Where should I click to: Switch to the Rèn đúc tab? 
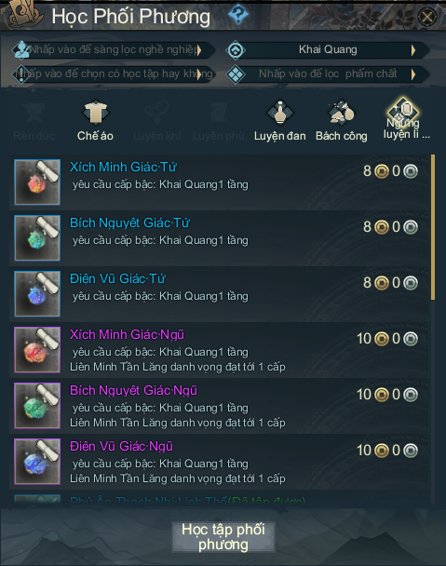(x=34, y=121)
